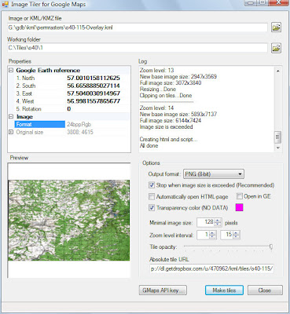
Task: Click the Image or KML/KMZ file path field
Action: (x=138, y=27)
